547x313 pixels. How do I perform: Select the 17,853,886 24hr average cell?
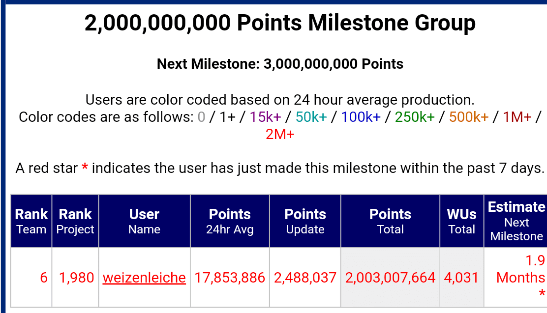point(230,278)
